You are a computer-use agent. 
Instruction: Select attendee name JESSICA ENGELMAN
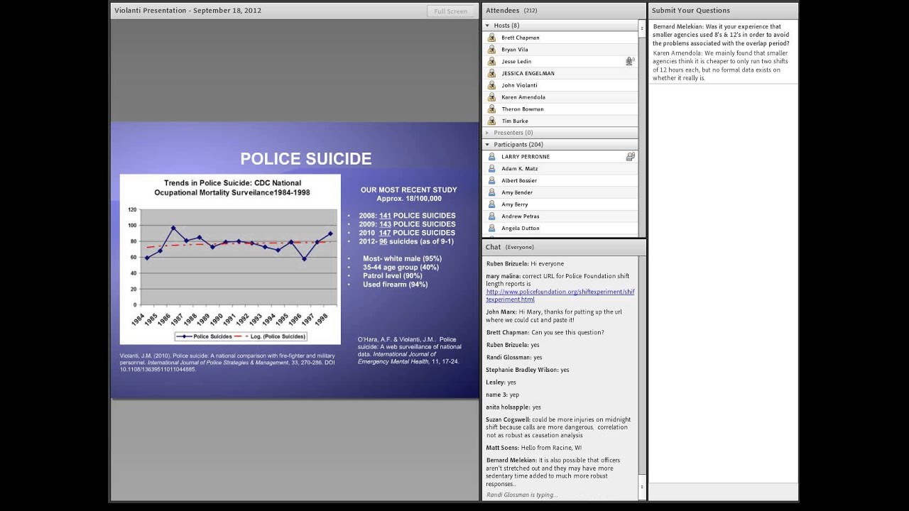point(528,73)
